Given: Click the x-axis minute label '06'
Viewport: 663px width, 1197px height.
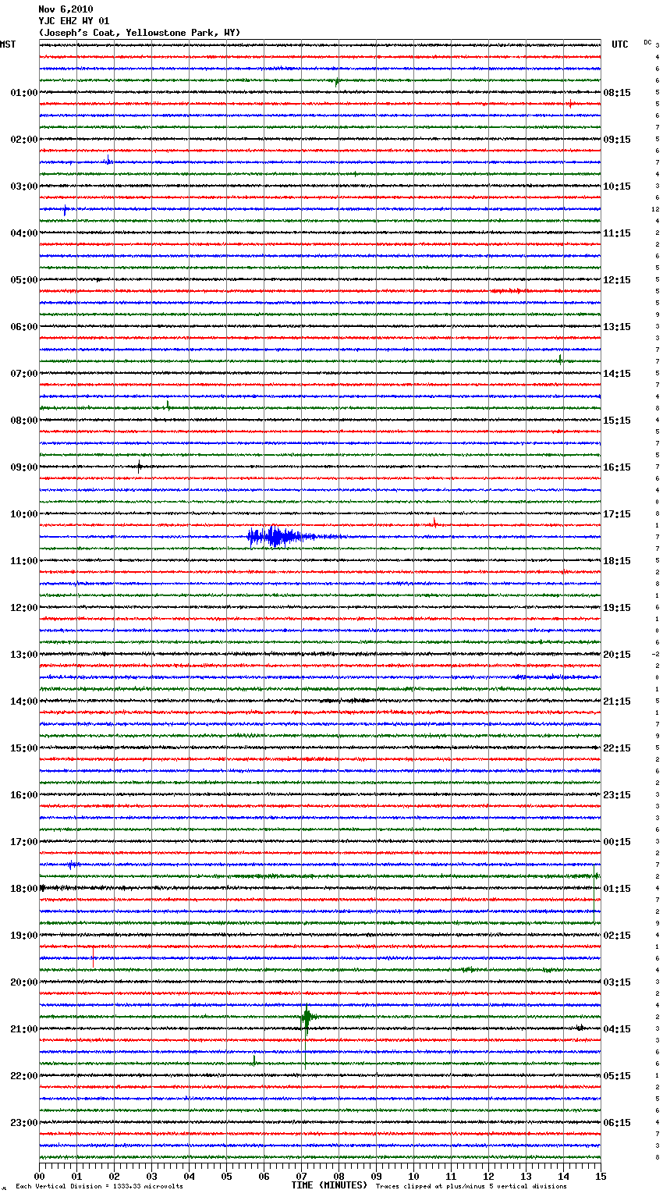Looking at the screenshot, I should 264,1176.
